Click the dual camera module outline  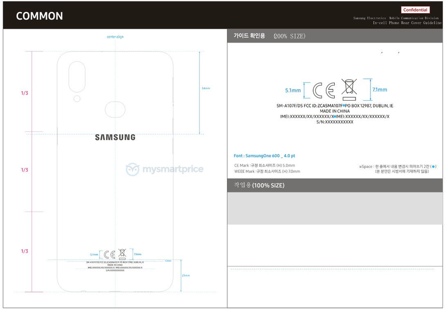[x=77, y=76]
